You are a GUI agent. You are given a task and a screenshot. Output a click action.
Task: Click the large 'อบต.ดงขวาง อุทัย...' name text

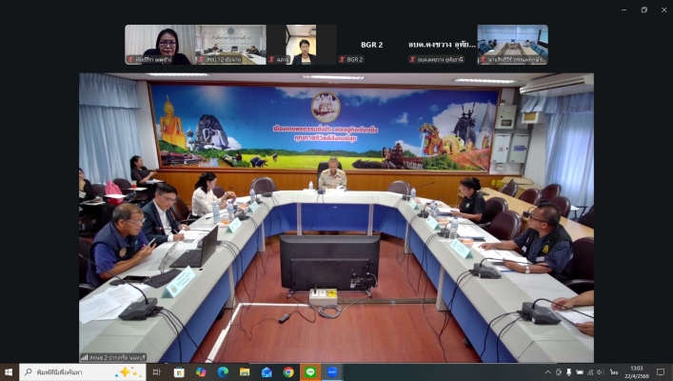[442, 44]
